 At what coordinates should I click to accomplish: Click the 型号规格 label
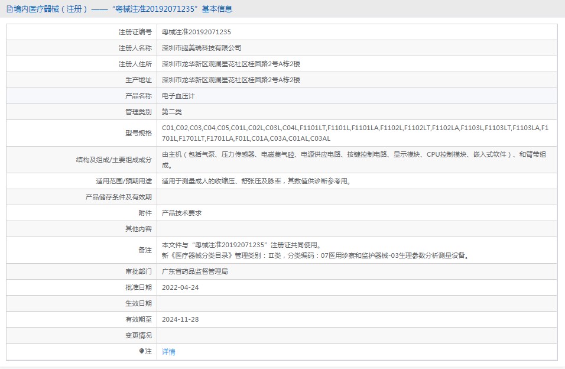pyautogui.click(x=138, y=133)
